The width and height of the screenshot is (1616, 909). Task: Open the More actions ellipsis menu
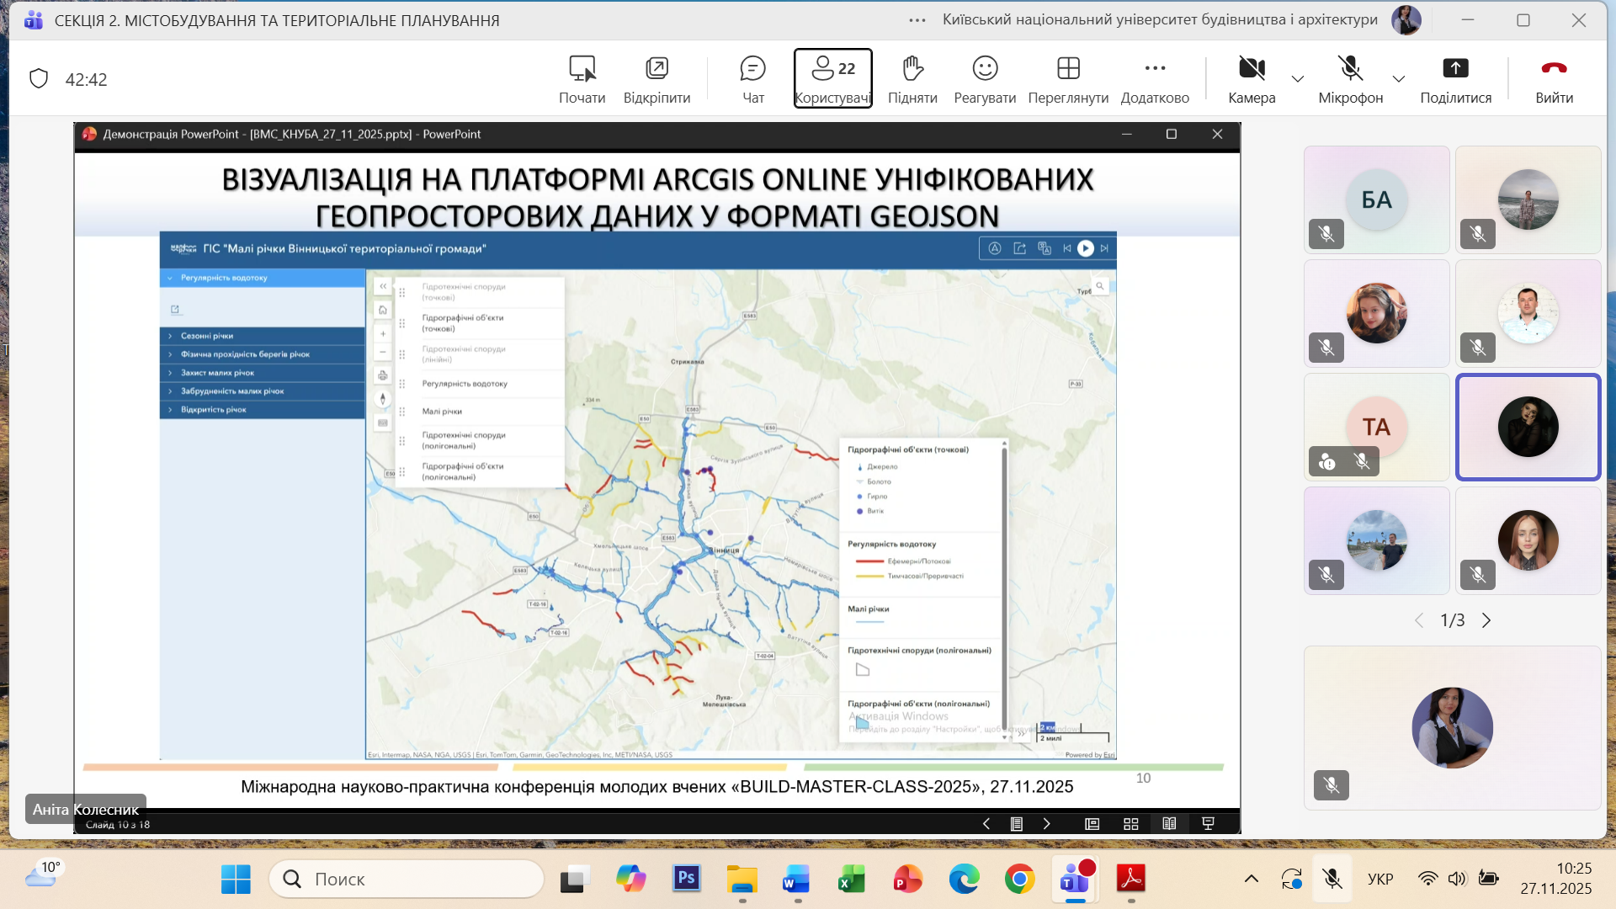(x=1155, y=79)
